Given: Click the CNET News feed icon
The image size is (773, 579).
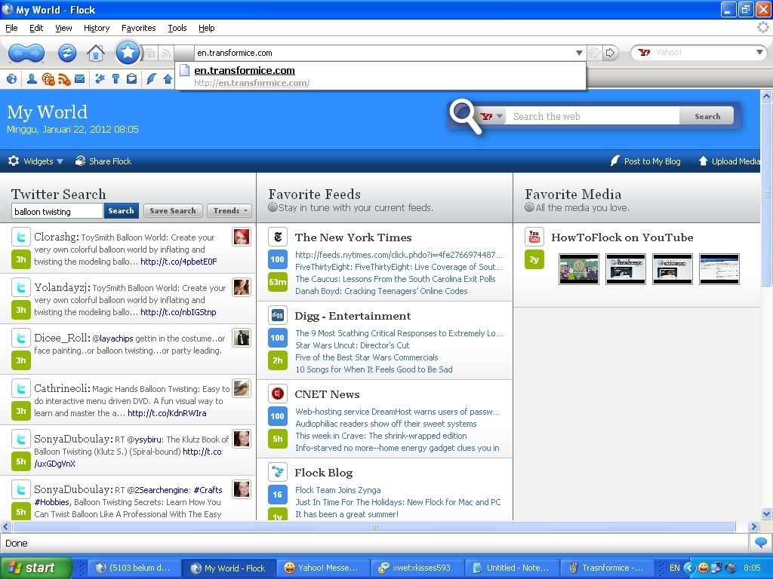Looking at the screenshot, I should click(x=278, y=394).
